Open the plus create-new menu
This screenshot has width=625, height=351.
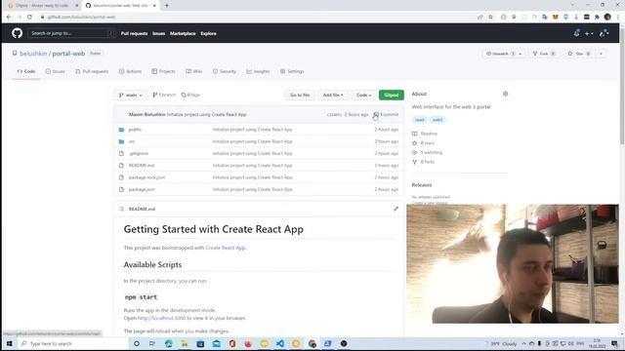point(589,33)
